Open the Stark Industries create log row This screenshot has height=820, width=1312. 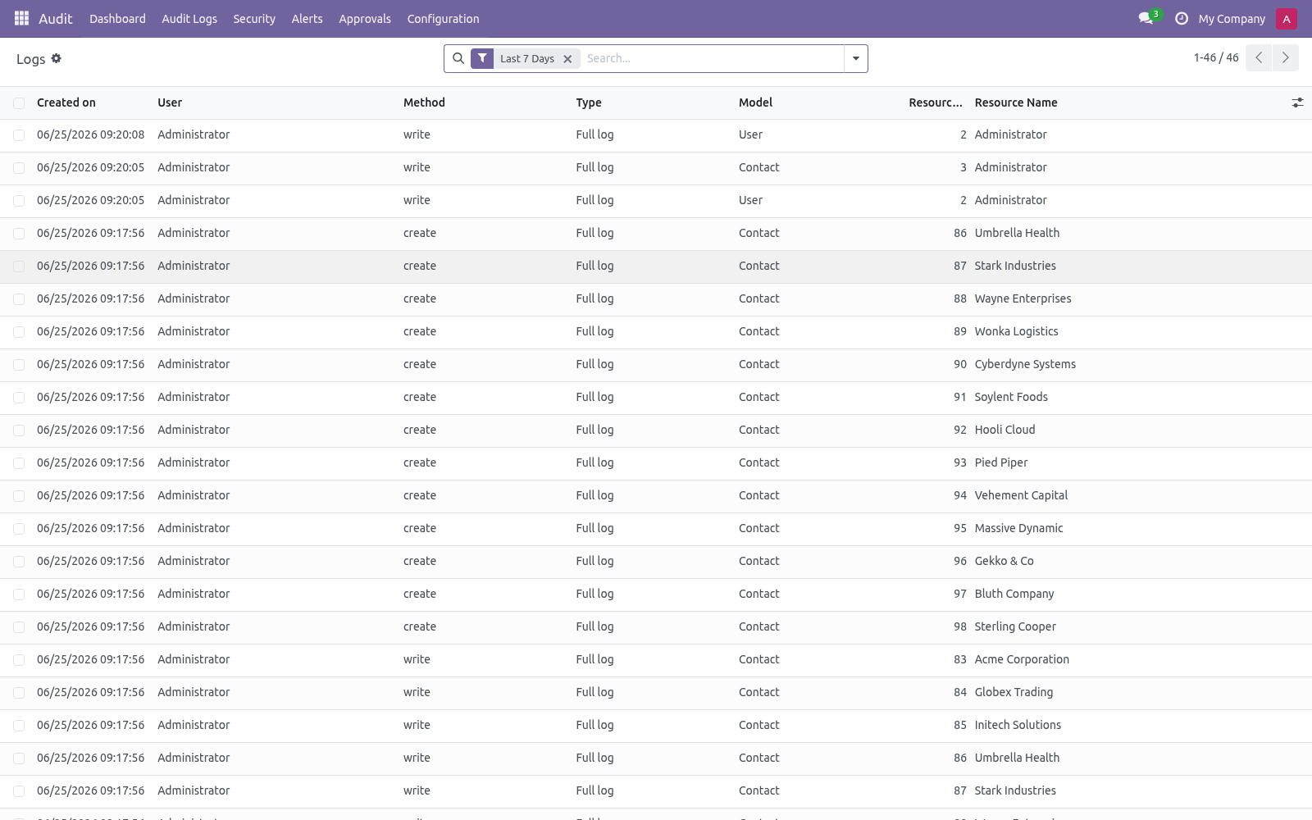(656, 266)
